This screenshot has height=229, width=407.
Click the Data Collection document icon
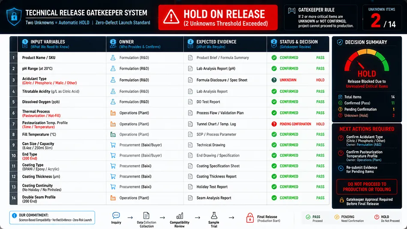147,215
